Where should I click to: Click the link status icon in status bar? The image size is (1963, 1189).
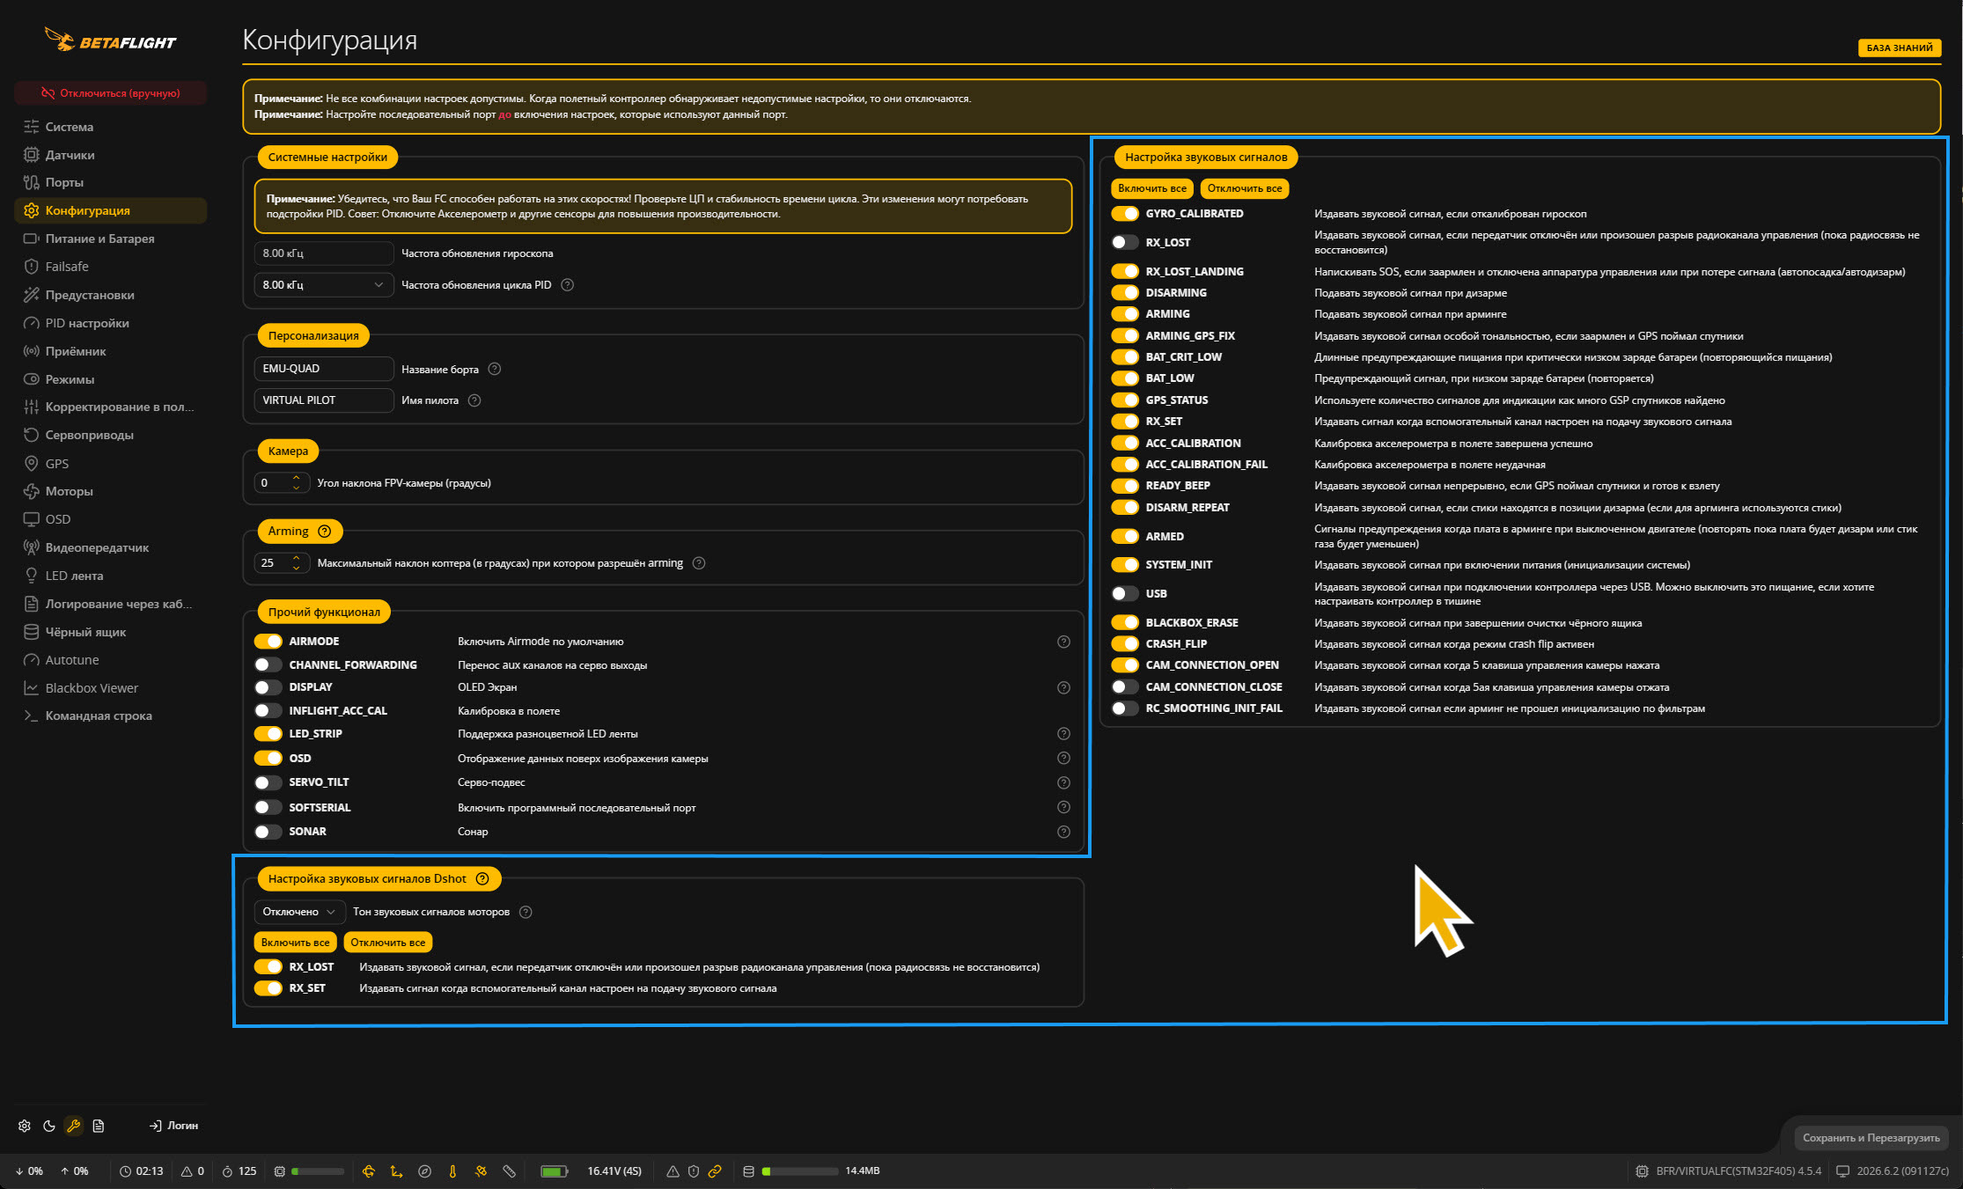(x=715, y=1171)
